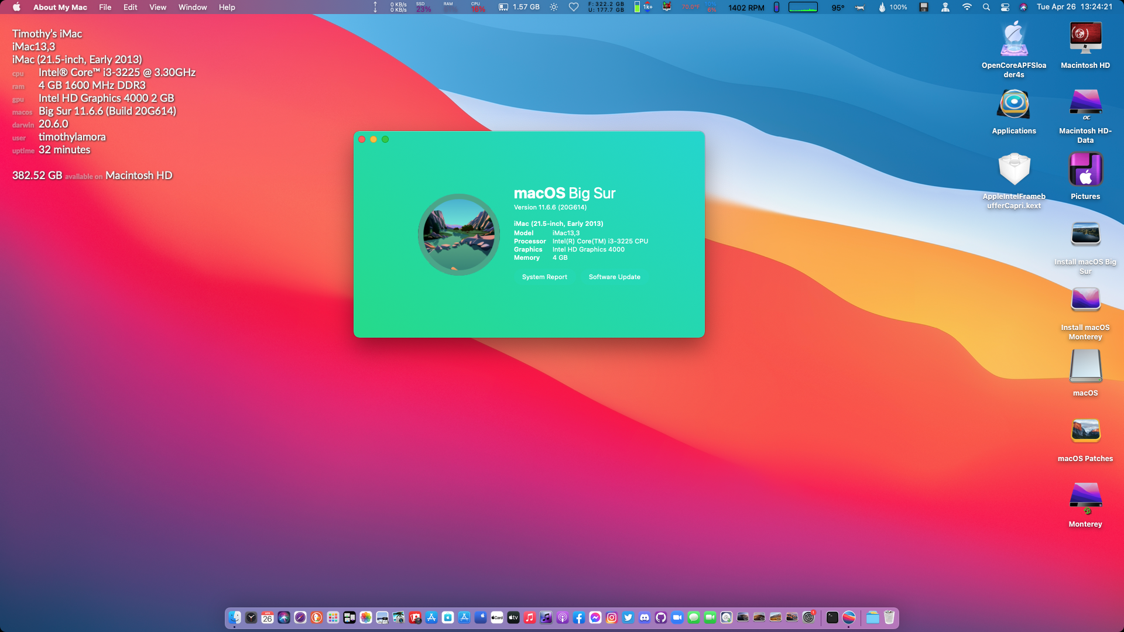Open the Edit menu
The height and width of the screenshot is (632, 1124).
pyautogui.click(x=130, y=7)
